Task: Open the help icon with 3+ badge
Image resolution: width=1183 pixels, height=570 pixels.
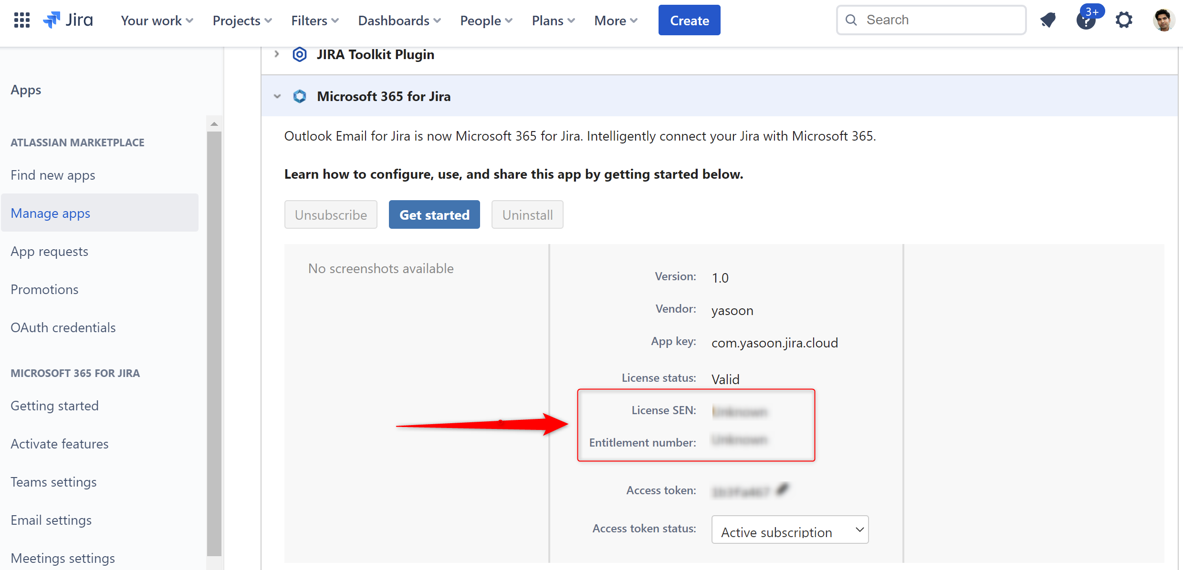Action: [1086, 20]
